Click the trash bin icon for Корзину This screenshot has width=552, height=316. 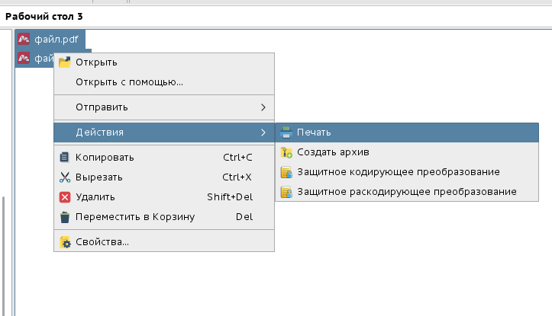65,217
